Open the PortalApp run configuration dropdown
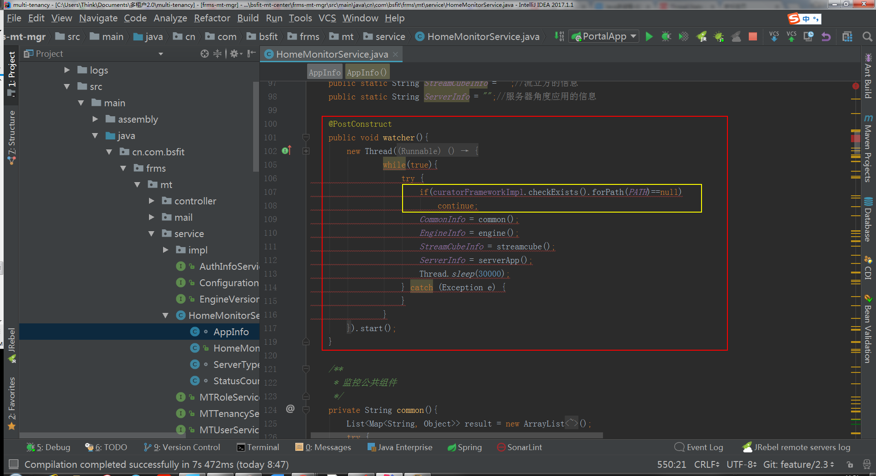Screen dimensions: 876x476 click(x=605, y=36)
